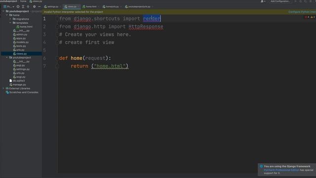Select the views.py editor tab
The image size is (316, 178).
[72, 6]
